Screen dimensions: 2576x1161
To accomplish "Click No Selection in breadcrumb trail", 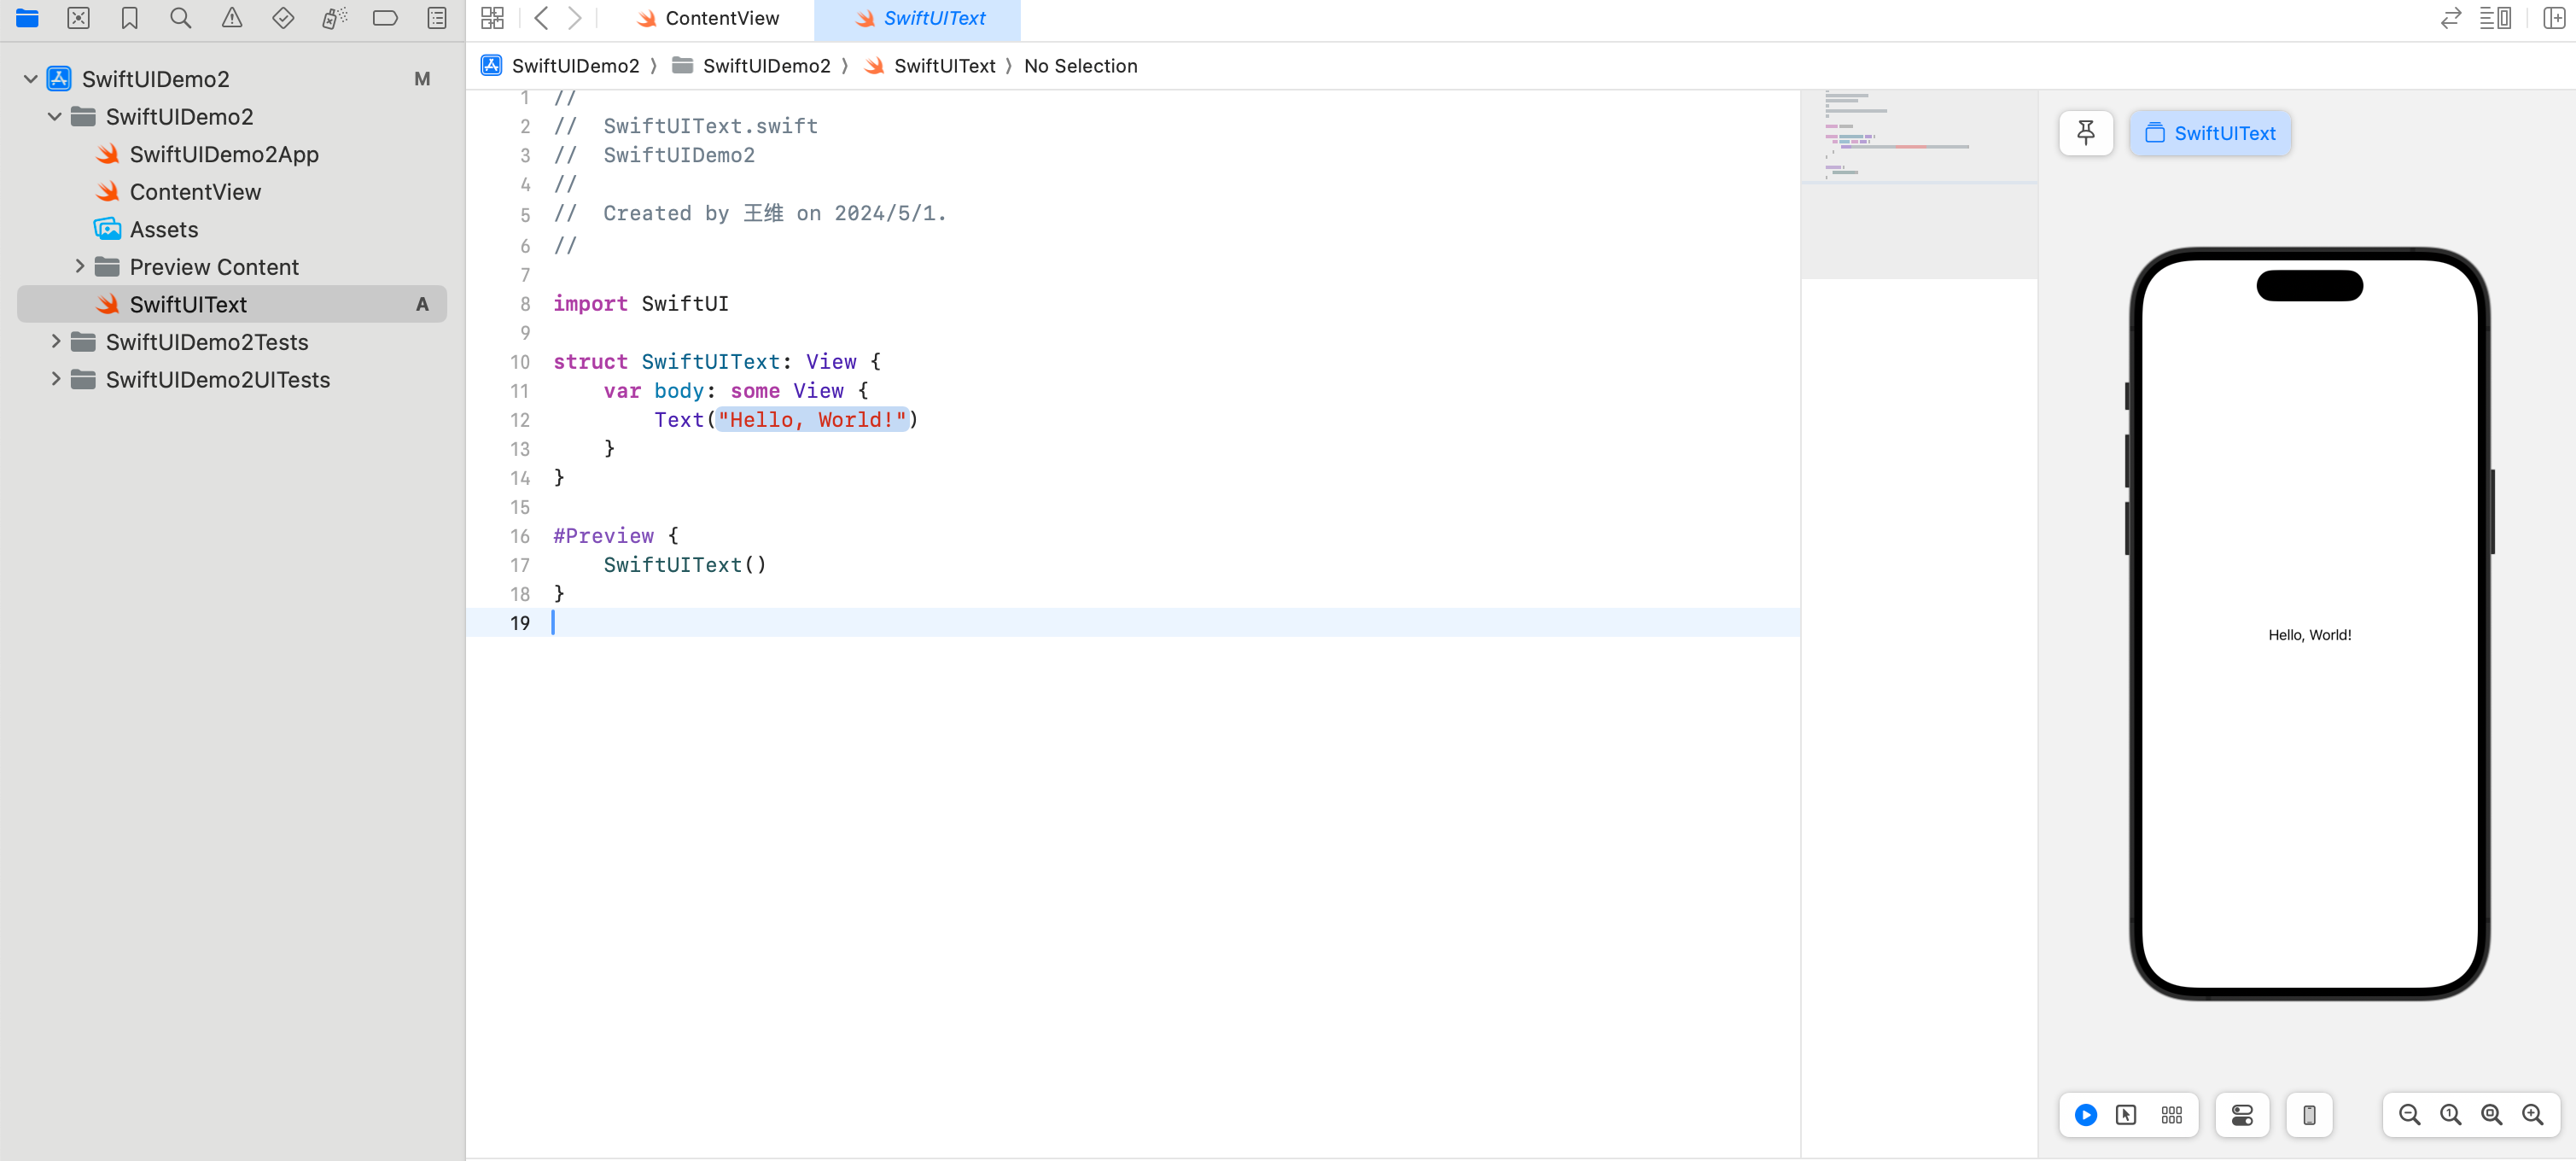I will (x=1080, y=66).
